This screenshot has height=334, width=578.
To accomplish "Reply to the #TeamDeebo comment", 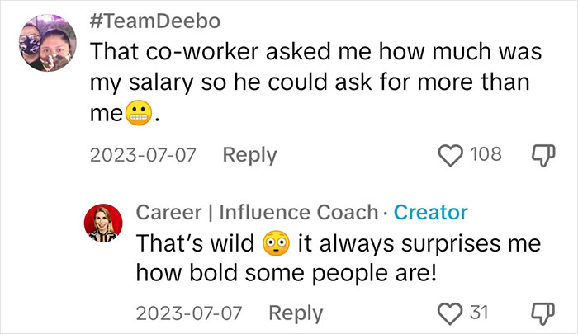I will tap(249, 155).
